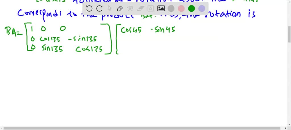This screenshot has width=291, height=130.
Task: Click the redo arrow in the toolbar
Action: click(x=99, y=9)
